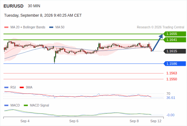Click the RSI legend color marker

click(x=6, y=88)
